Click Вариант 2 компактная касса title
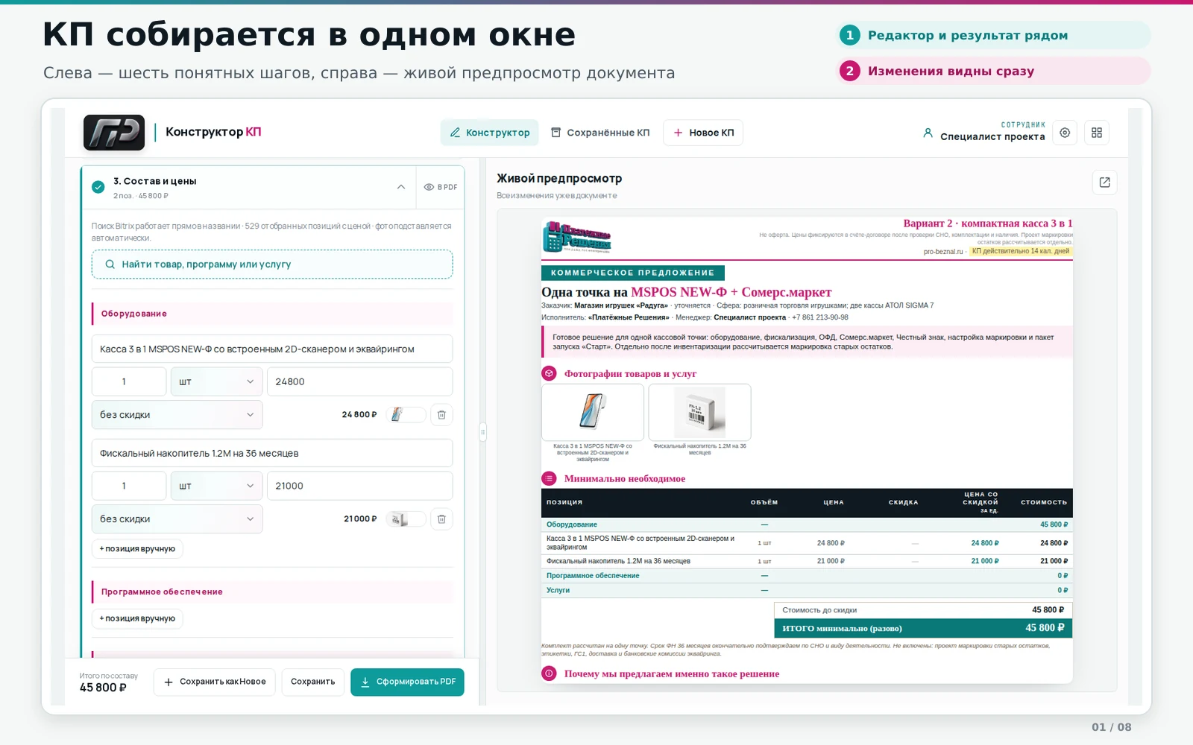 pos(987,223)
